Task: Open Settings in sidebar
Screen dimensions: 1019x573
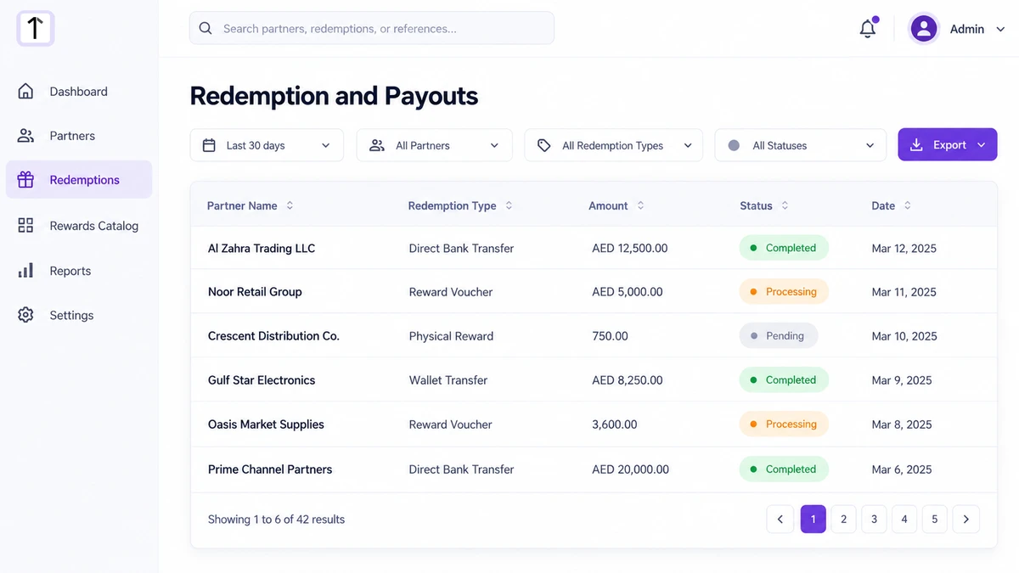Action: pyautogui.click(x=79, y=315)
